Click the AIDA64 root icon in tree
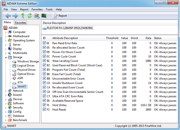Image resolution: width=180 pixels, height=130 pixels. [x=5, y=28]
